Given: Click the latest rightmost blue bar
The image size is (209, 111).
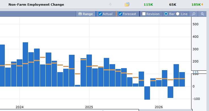Looking at the screenshot, I should pyautogui.click(x=182, y=79).
